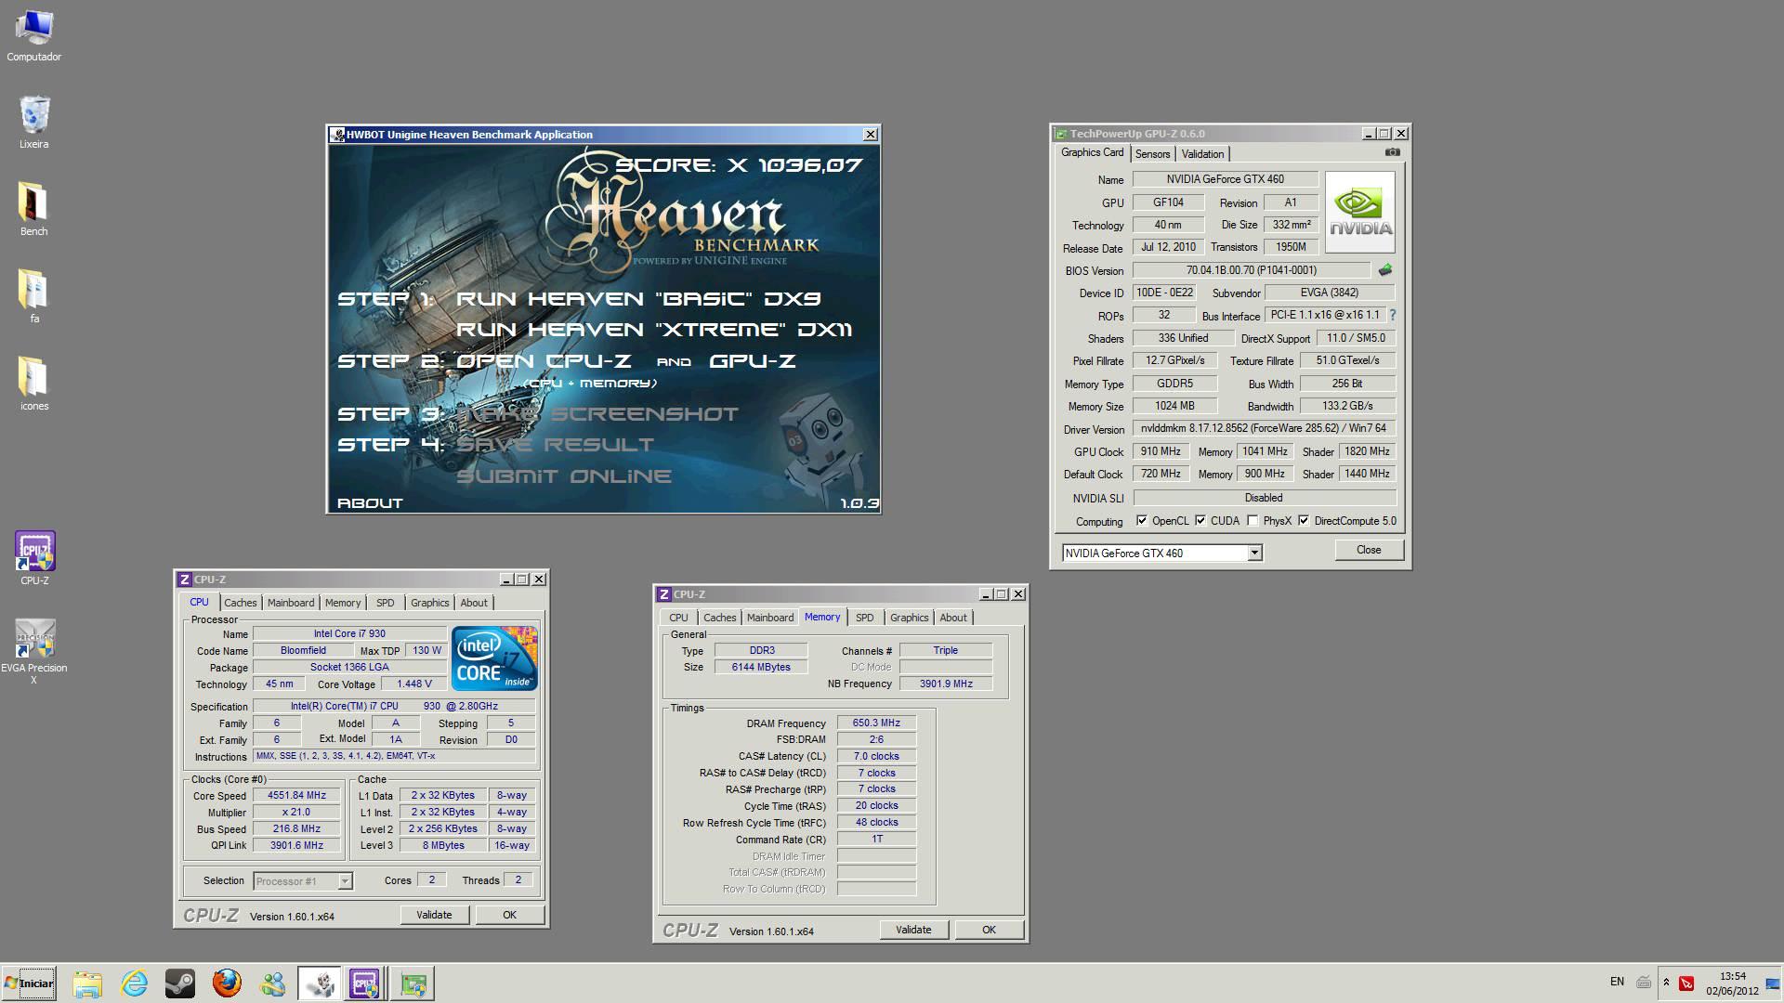Click the CPU-Z Core Speed value field
Image resolution: width=1784 pixels, height=1003 pixels.
click(296, 796)
